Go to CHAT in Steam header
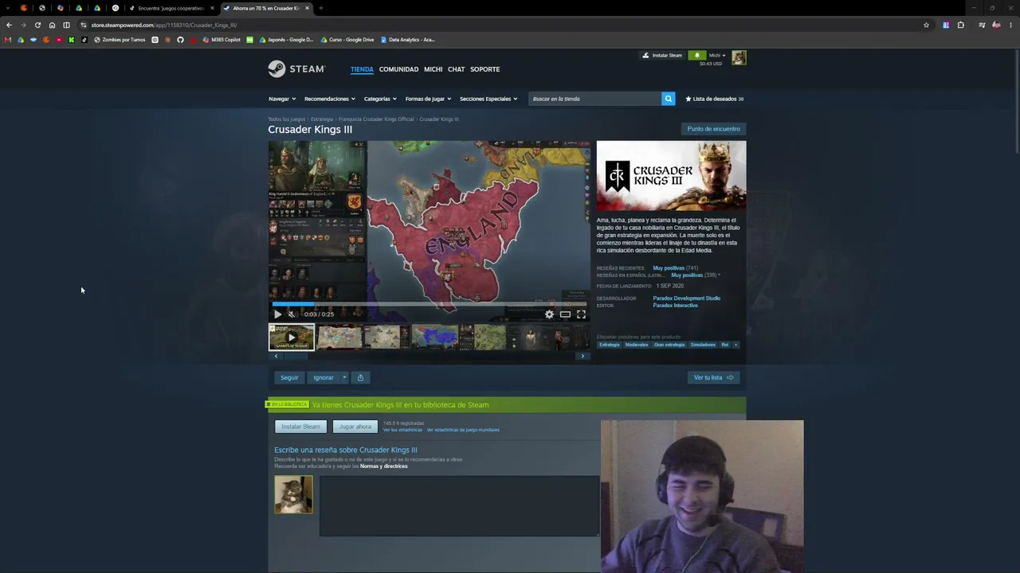The image size is (1020, 573). coord(456,69)
